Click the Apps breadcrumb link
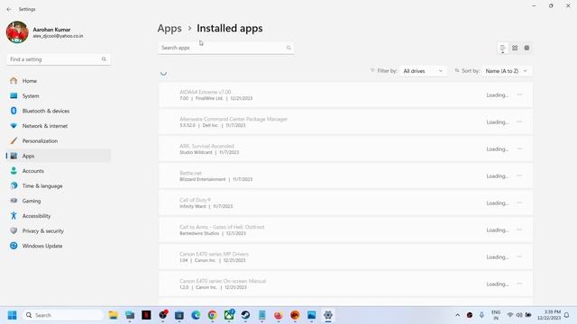 pos(169,28)
